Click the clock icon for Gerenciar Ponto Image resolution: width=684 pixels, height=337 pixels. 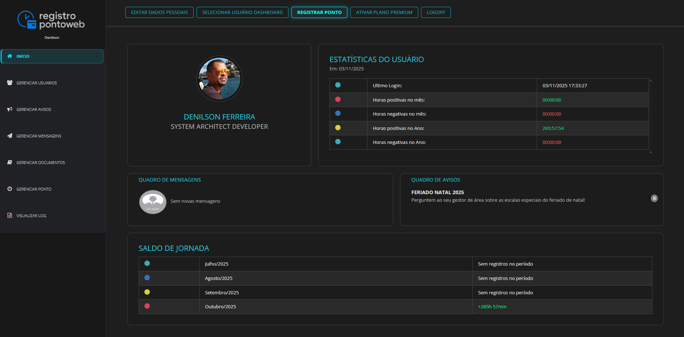tap(10, 189)
